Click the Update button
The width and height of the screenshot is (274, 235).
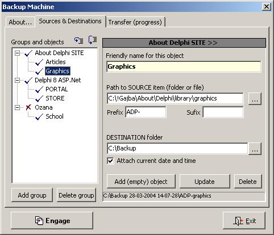[205, 182]
